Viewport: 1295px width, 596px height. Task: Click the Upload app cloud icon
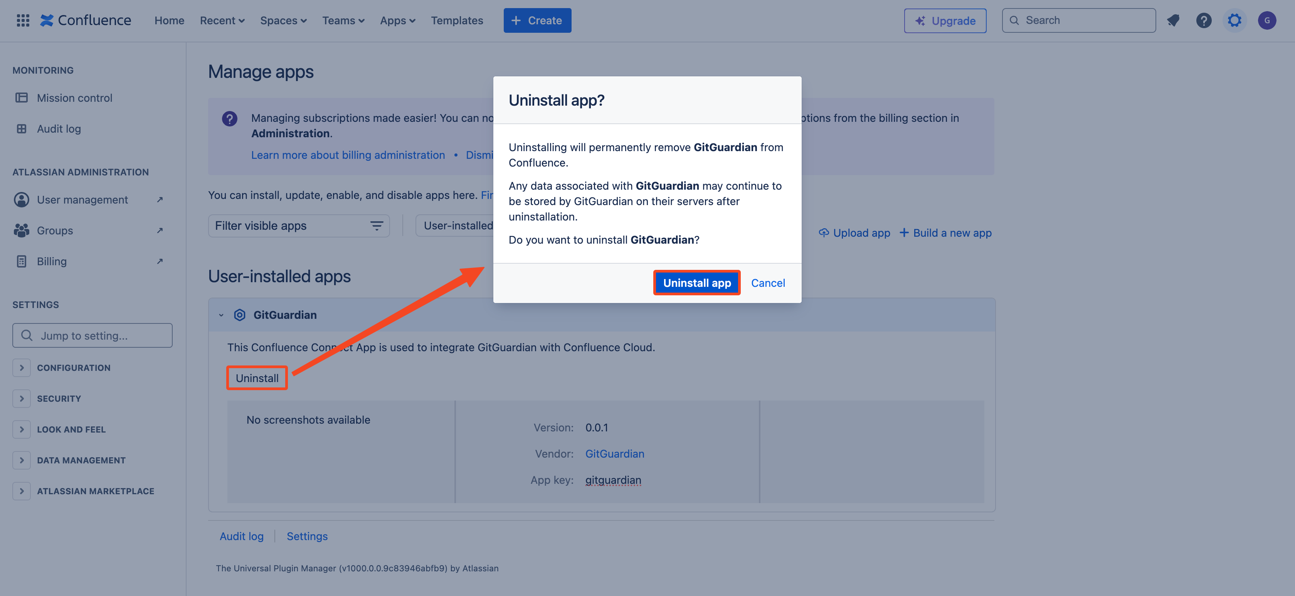(824, 233)
